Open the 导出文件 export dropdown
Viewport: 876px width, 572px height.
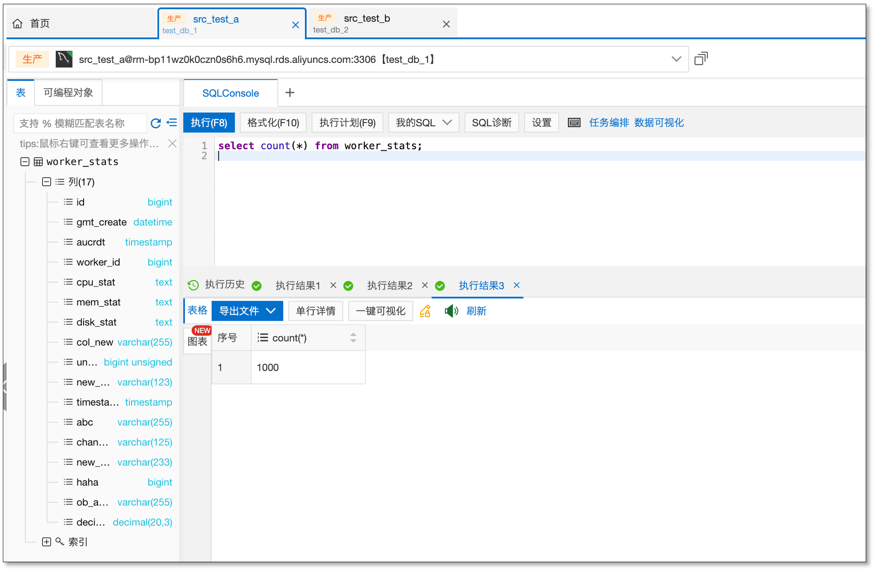pos(247,311)
